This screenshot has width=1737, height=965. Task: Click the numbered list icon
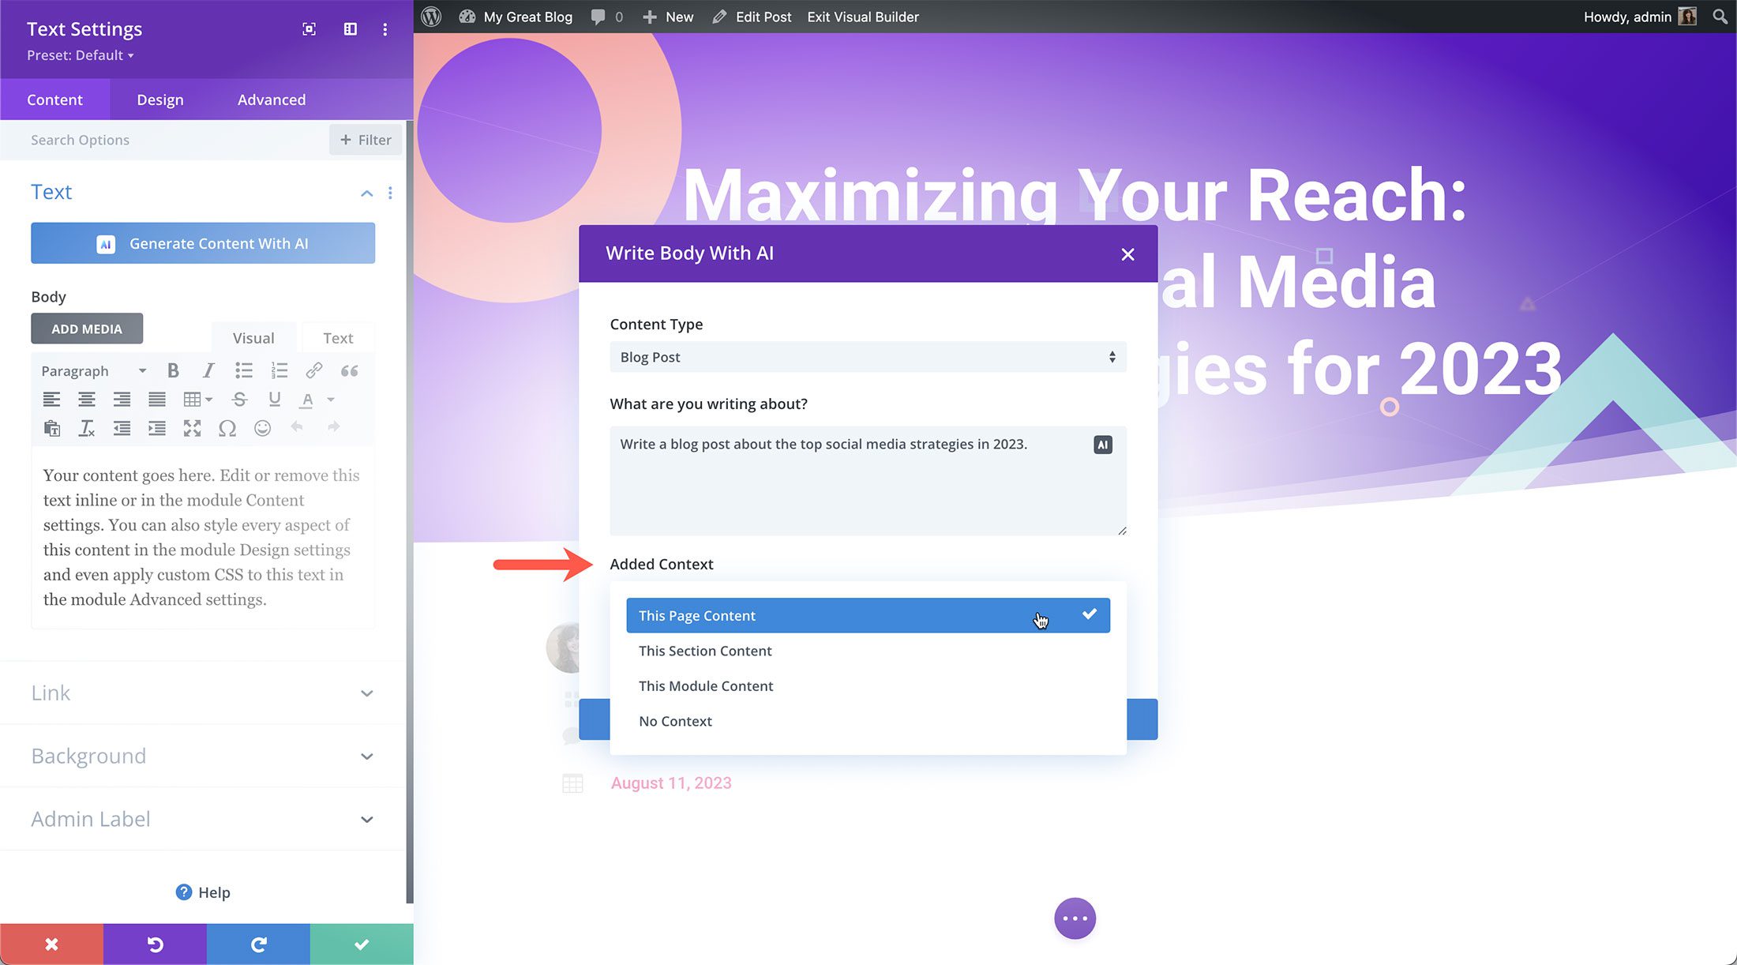point(279,370)
